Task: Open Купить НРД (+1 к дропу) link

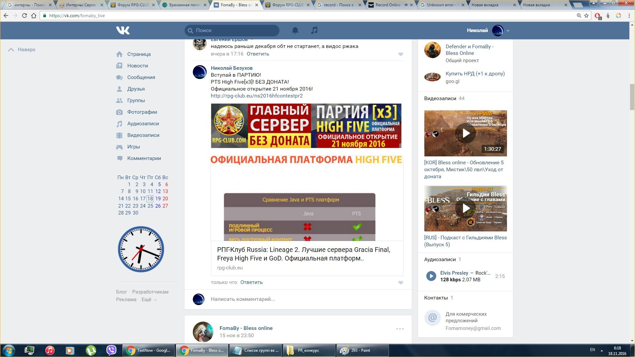Action: click(475, 74)
